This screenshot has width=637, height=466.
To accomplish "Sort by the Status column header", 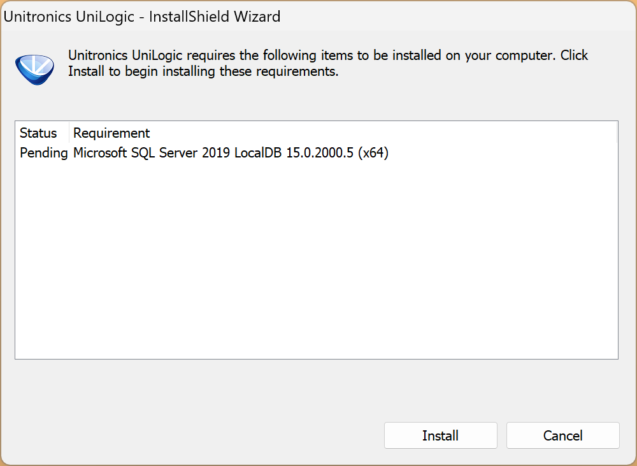I will [x=38, y=133].
